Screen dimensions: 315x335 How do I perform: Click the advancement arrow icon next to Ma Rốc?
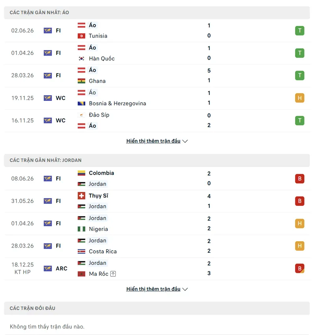[x=113, y=274]
